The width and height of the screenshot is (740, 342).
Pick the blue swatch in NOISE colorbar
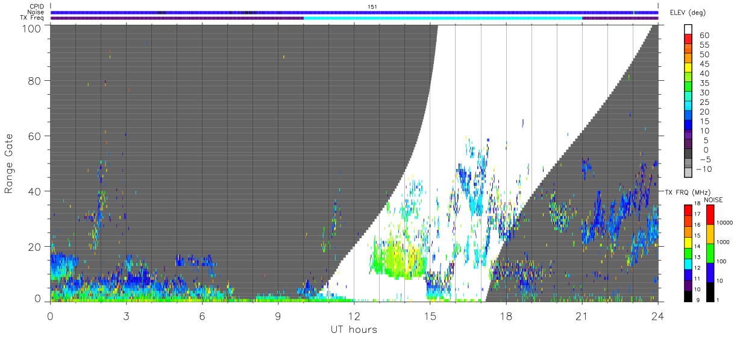(709, 272)
